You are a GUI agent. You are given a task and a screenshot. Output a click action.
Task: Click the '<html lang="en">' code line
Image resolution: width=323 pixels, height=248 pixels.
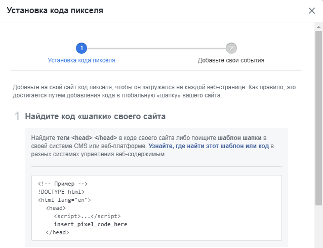(x=64, y=200)
